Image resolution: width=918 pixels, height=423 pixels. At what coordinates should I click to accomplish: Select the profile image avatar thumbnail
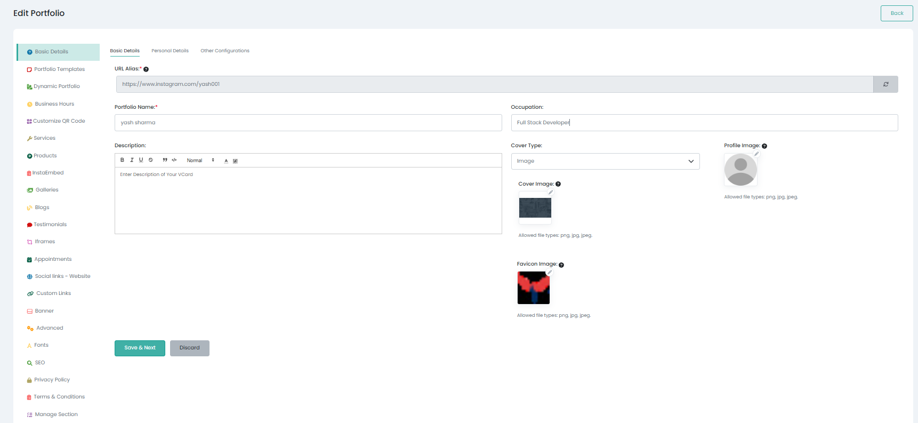pos(740,170)
